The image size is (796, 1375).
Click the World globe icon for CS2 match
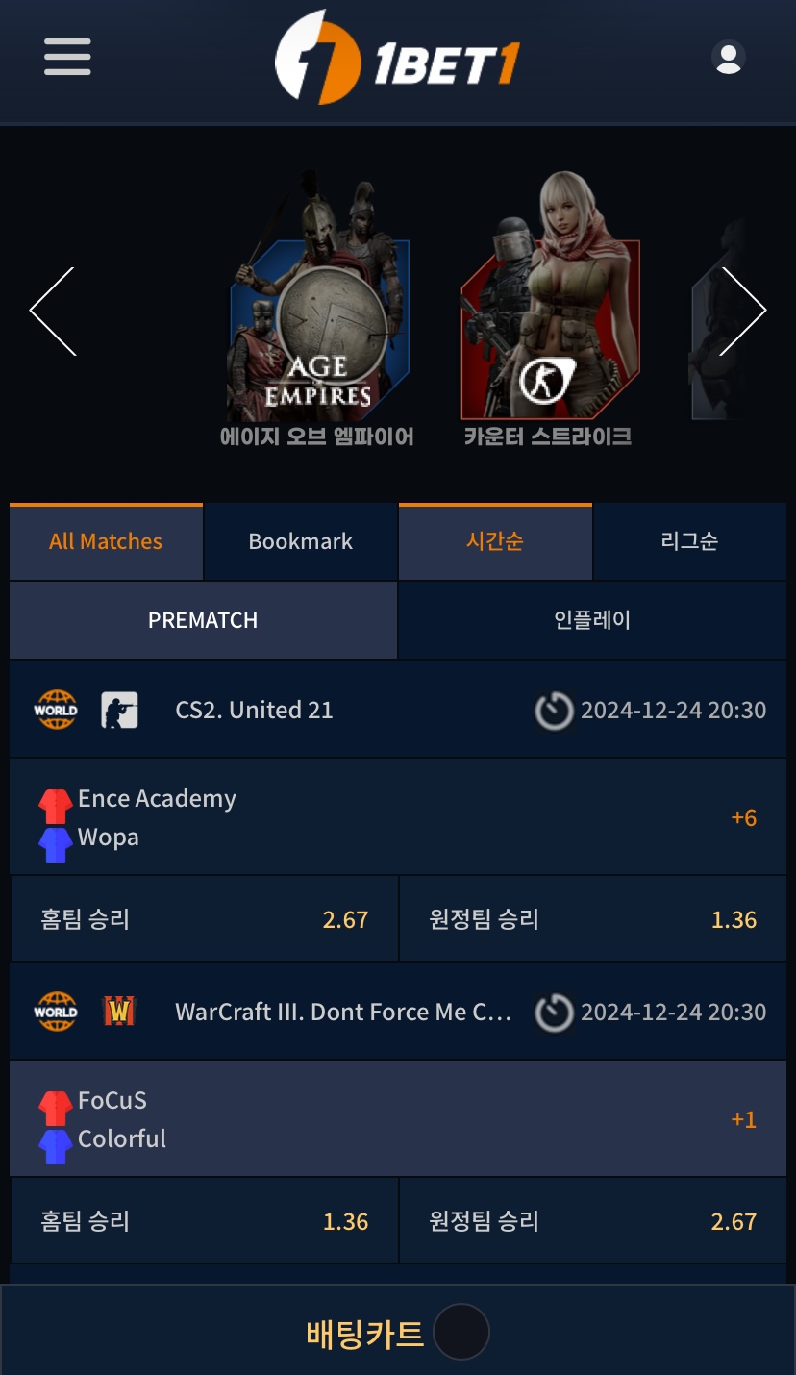pyautogui.click(x=56, y=711)
